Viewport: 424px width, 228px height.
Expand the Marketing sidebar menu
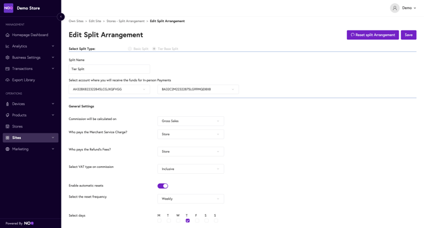pos(30,149)
